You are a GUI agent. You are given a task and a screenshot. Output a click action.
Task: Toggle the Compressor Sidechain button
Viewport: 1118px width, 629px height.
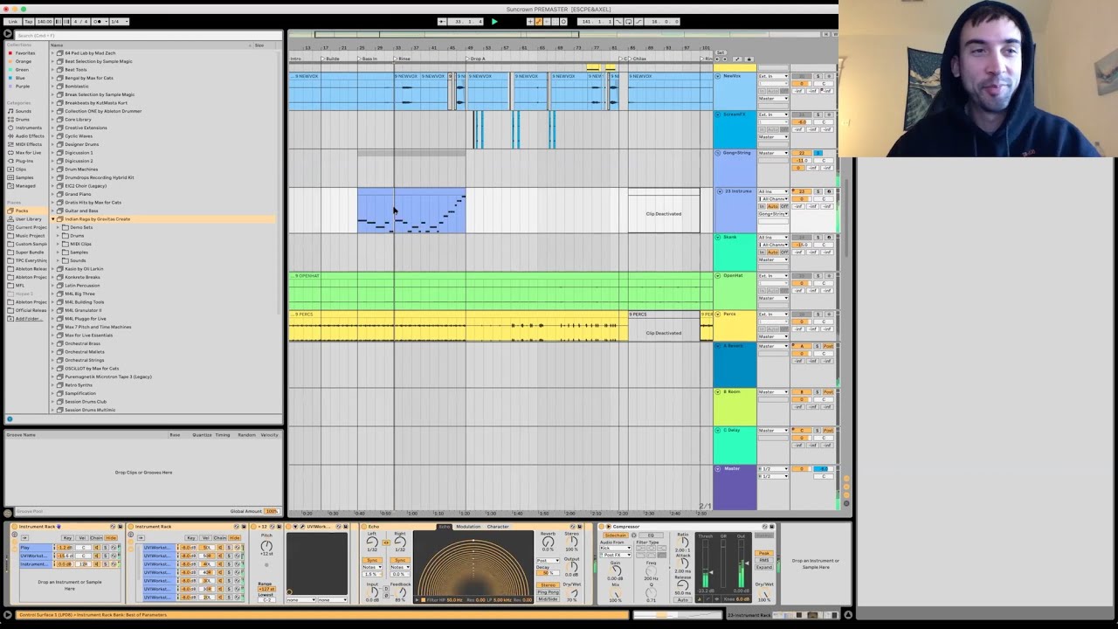click(x=614, y=536)
